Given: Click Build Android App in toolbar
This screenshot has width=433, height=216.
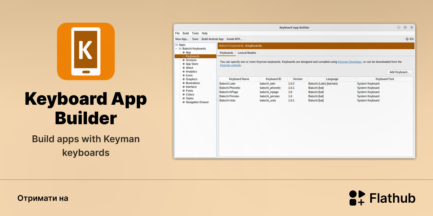Looking at the screenshot, I should click(213, 39).
